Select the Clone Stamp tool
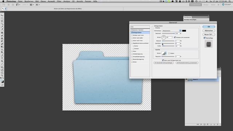Viewport: 233px width, 131px height. tap(2, 38)
